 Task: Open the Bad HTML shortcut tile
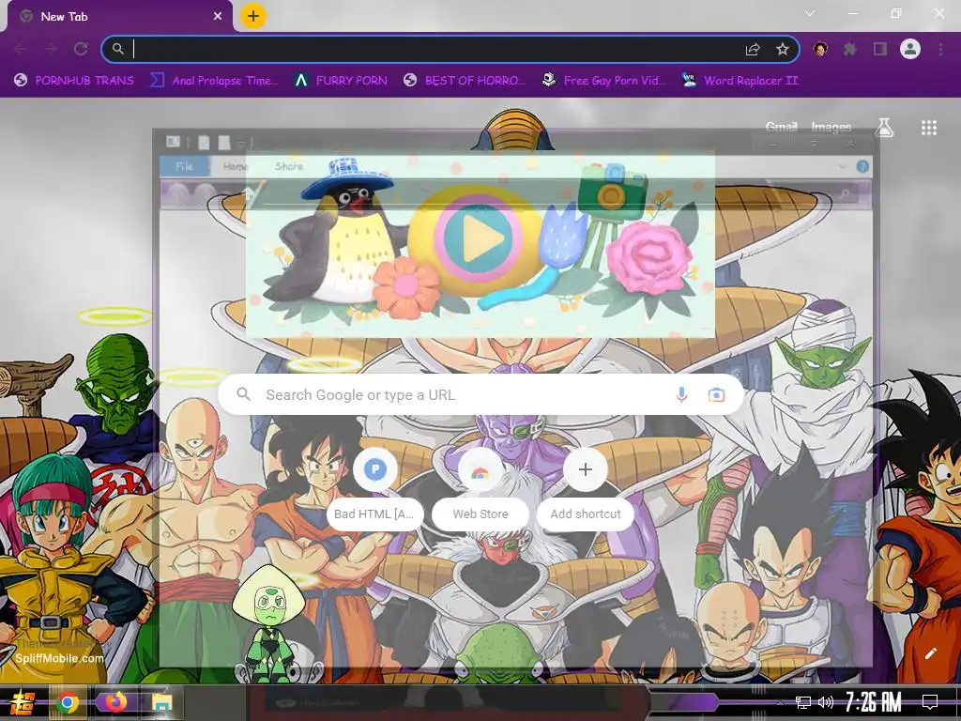pos(375,490)
